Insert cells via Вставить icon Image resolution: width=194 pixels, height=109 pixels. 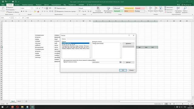[151, 8]
